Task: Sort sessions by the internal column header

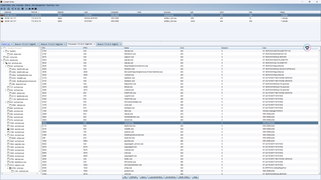Action: point(44,12)
